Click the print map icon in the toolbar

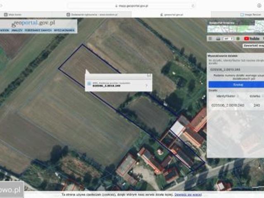coord(218,39)
